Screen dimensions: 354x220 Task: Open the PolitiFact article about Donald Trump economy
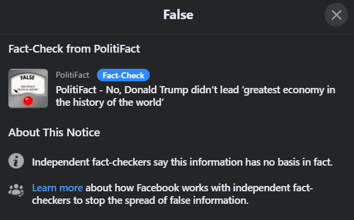tap(195, 96)
